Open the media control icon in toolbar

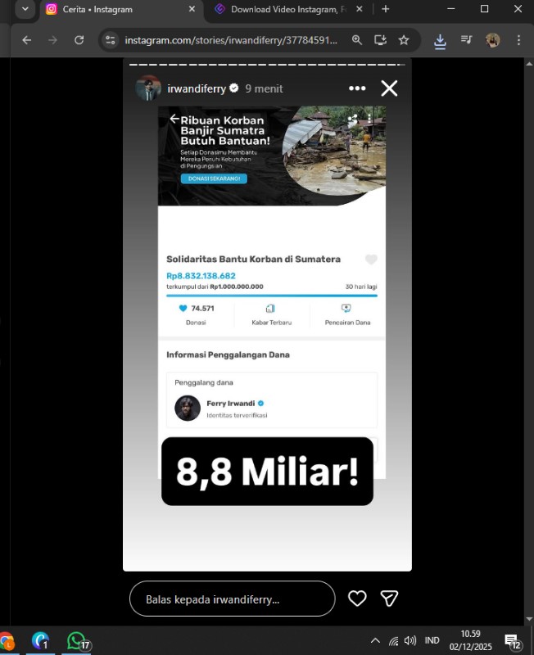coord(466,39)
